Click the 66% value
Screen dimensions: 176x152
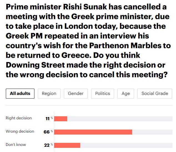coord(48,132)
